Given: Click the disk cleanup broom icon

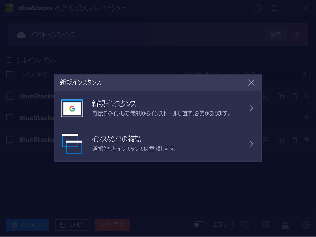Looking at the screenshot, I should [x=286, y=225].
